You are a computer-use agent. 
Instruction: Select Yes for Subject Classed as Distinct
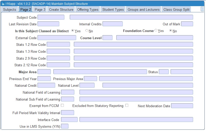73,31
